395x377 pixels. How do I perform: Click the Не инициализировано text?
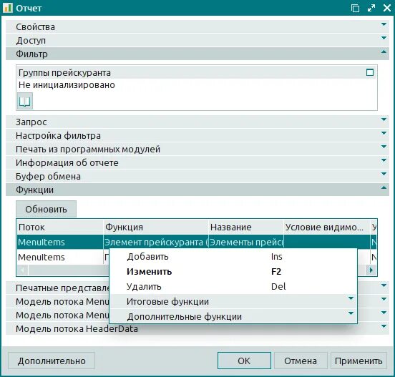(x=67, y=85)
